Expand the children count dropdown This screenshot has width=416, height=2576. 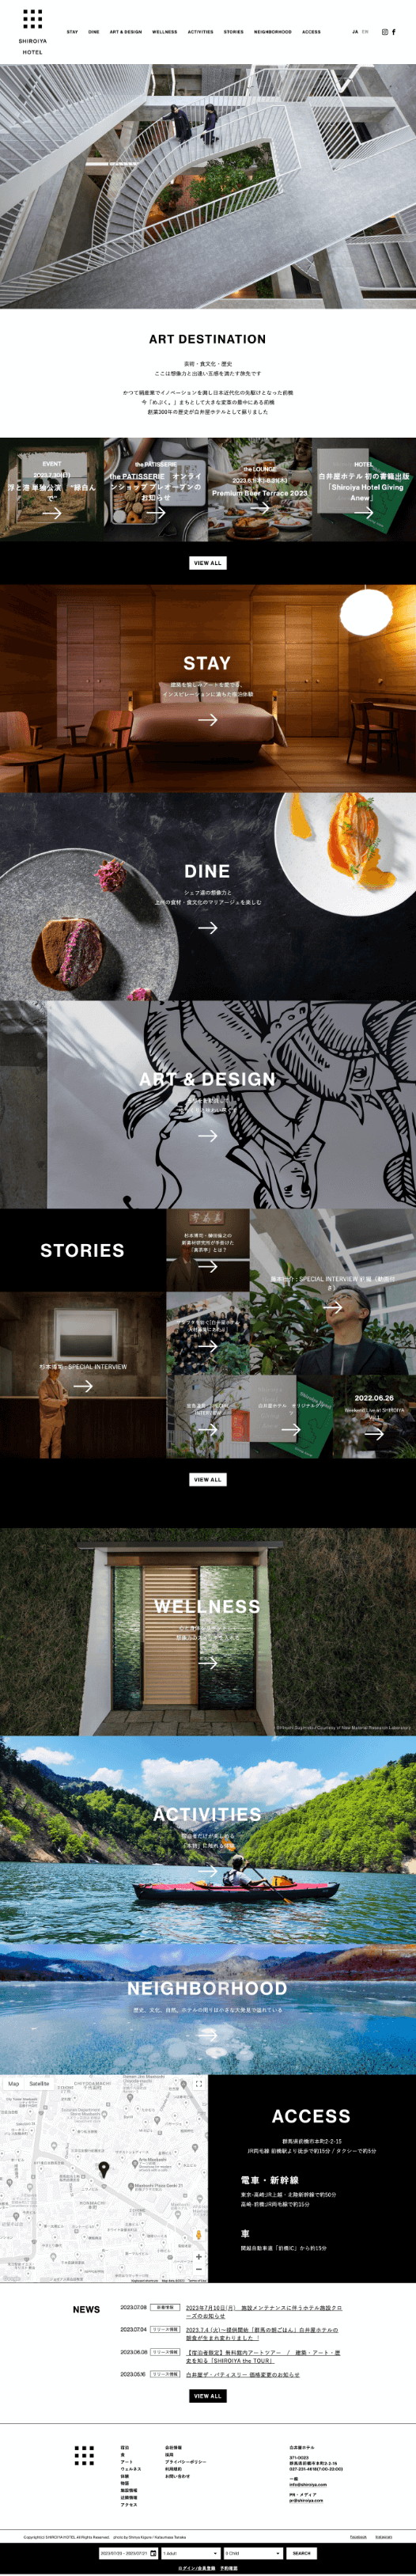point(253,2553)
